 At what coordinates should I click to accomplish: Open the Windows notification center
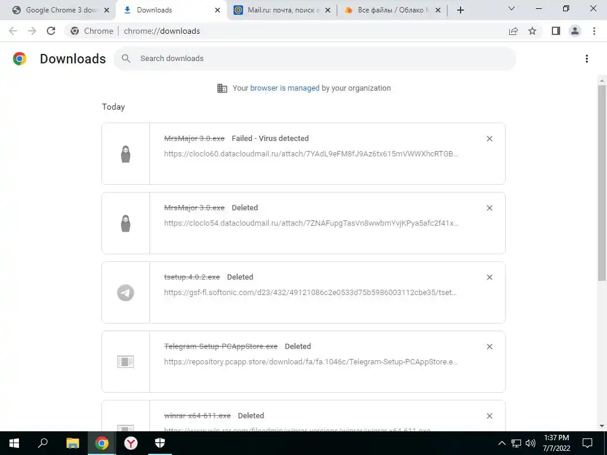click(587, 443)
